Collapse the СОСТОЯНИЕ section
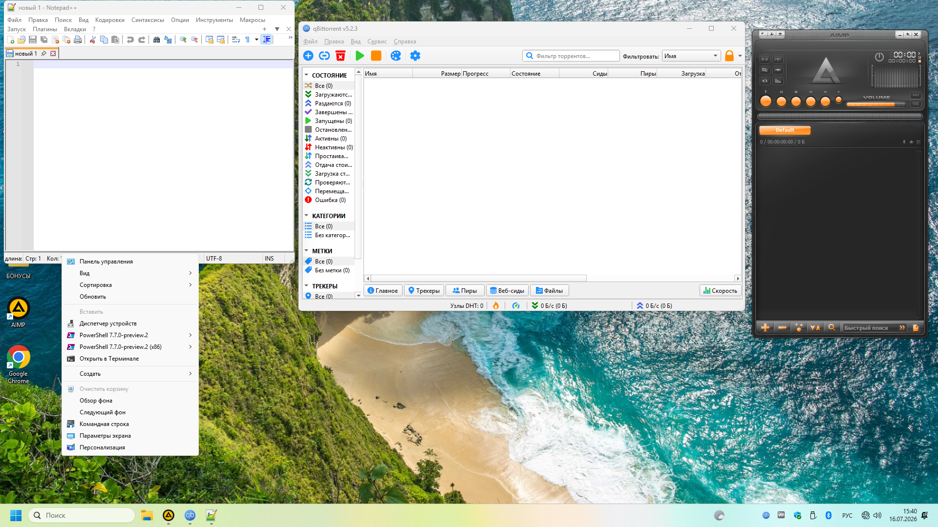This screenshot has width=938, height=527. tap(306, 75)
